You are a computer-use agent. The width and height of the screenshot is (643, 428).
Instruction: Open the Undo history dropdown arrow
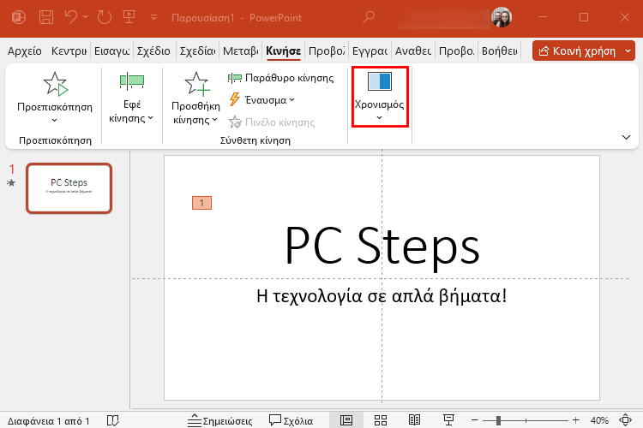point(85,17)
